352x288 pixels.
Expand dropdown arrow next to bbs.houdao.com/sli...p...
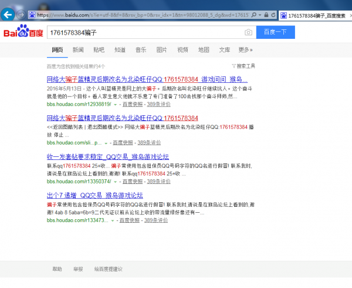[x=106, y=143]
